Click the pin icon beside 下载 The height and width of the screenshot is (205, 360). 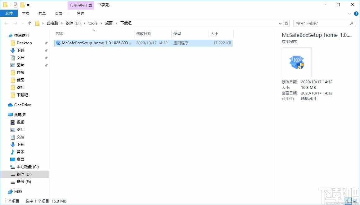point(46,50)
